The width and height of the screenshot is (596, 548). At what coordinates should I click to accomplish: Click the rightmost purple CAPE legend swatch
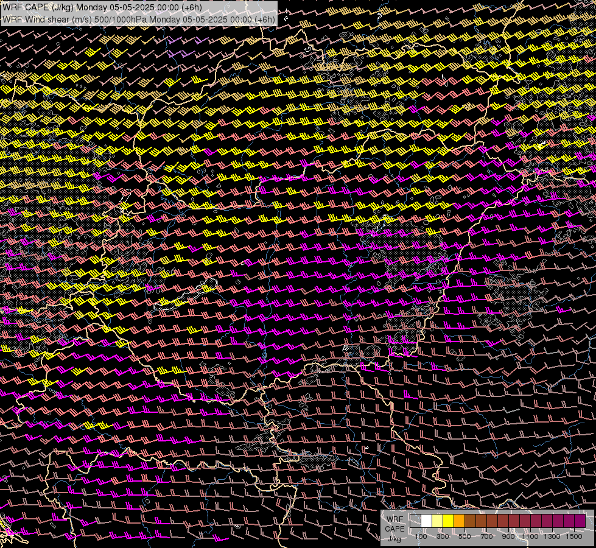tap(580, 521)
